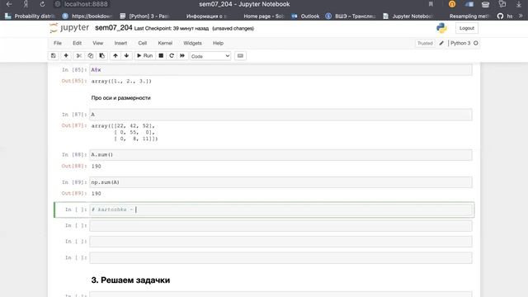Run the selected cell
Viewport: 528px width, 297px height.
click(145, 56)
